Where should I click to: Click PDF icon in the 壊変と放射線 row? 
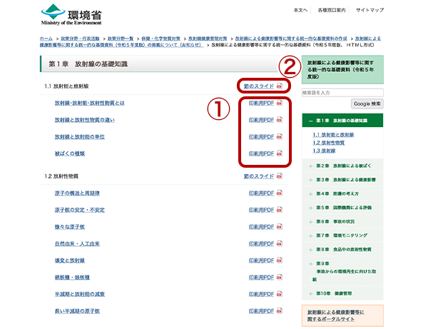tap(280, 260)
